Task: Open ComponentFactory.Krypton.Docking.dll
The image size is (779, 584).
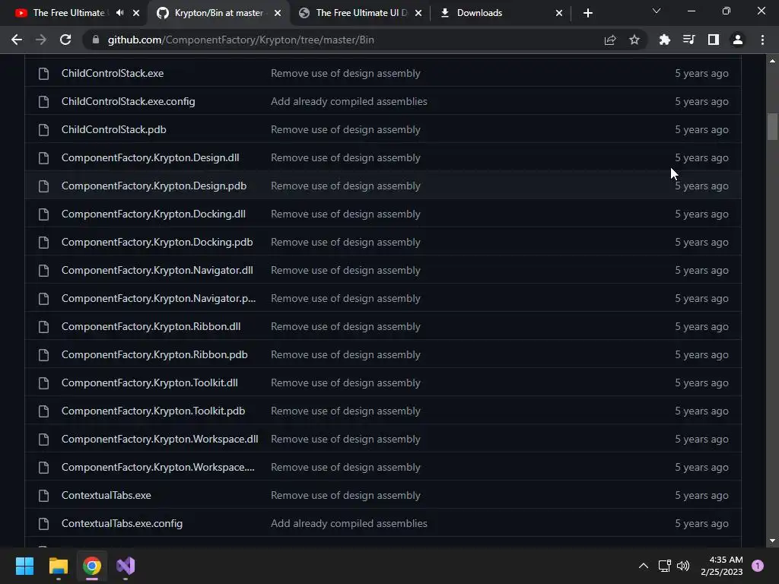Action: [x=154, y=214]
